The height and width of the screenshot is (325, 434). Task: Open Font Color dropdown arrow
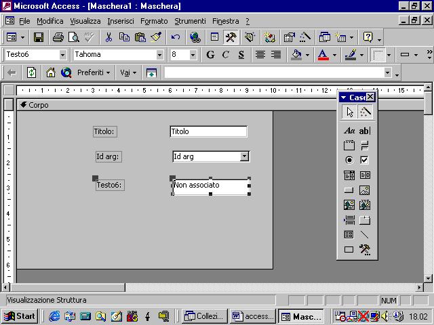334,55
